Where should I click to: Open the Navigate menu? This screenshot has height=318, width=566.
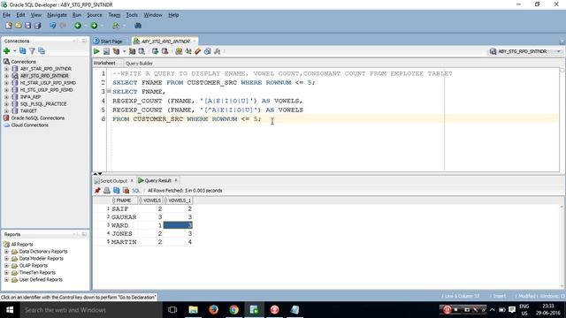pos(57,15)
